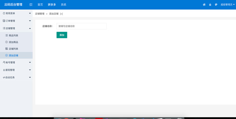Open the home icon in the top right
Viewport: 236px width, 119px height.
204,4
